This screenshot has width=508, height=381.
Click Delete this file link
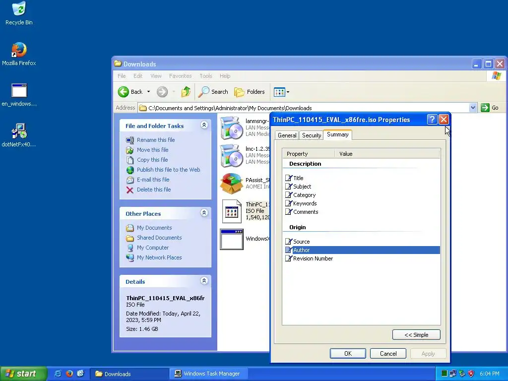click(x=154, y=190)
